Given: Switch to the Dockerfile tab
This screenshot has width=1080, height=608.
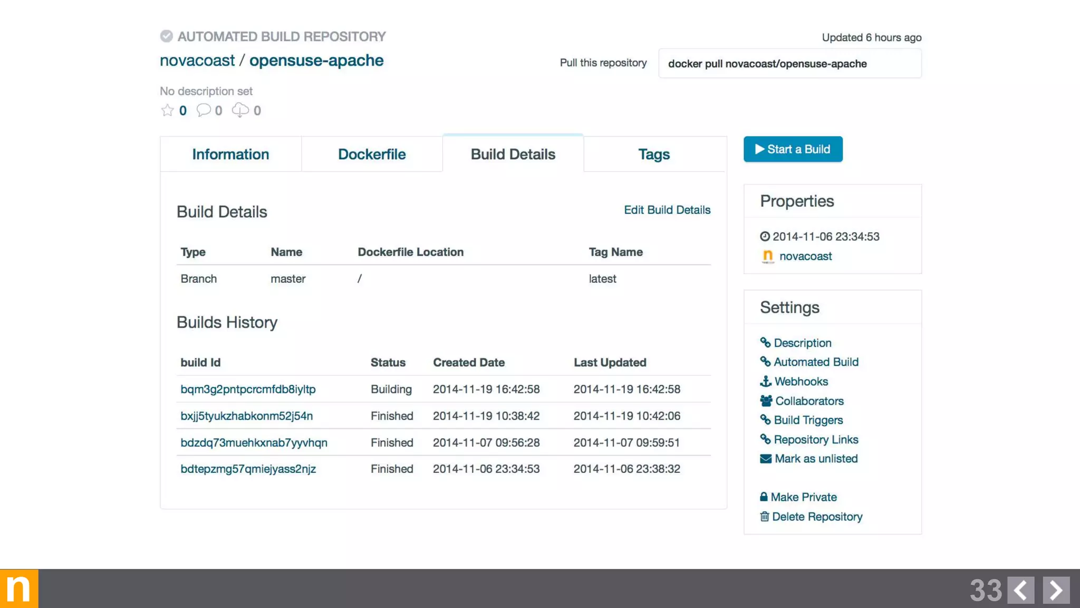Looking at the screenshot, I should (372, 154).
